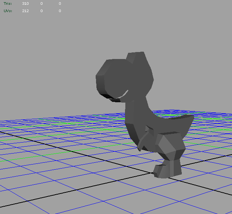Click the Tris count value '310'

click(x=25, y=4)
